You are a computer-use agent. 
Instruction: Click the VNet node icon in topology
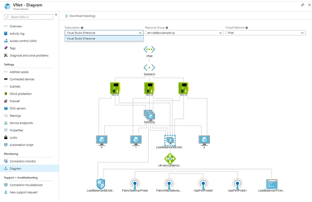point(149,49)
